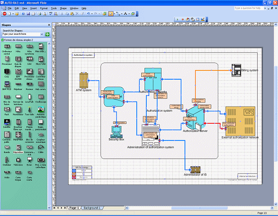Go to the last page tab arrow
Viewport: 278px width, 216px height.
click(65, 208)
